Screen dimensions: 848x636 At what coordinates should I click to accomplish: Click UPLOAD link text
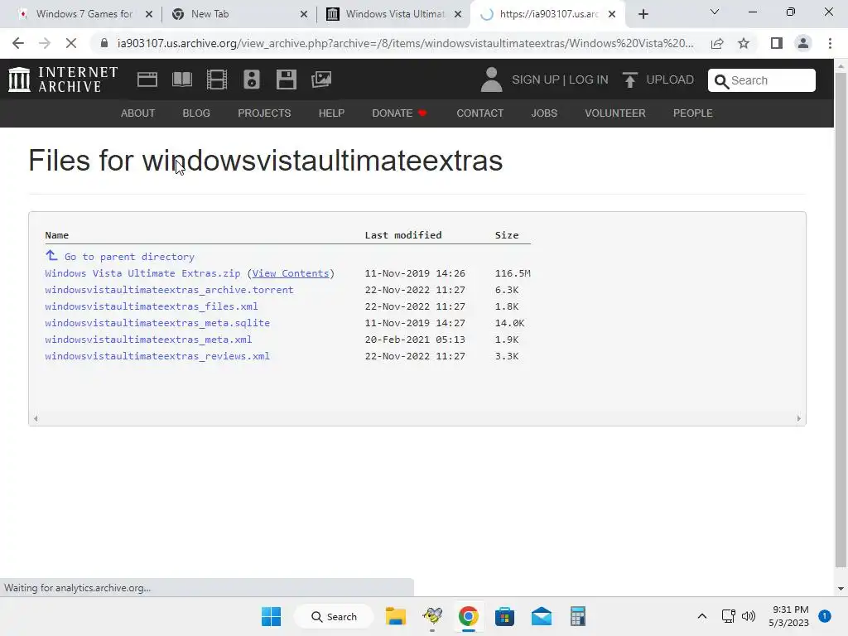tap(670, 80)
